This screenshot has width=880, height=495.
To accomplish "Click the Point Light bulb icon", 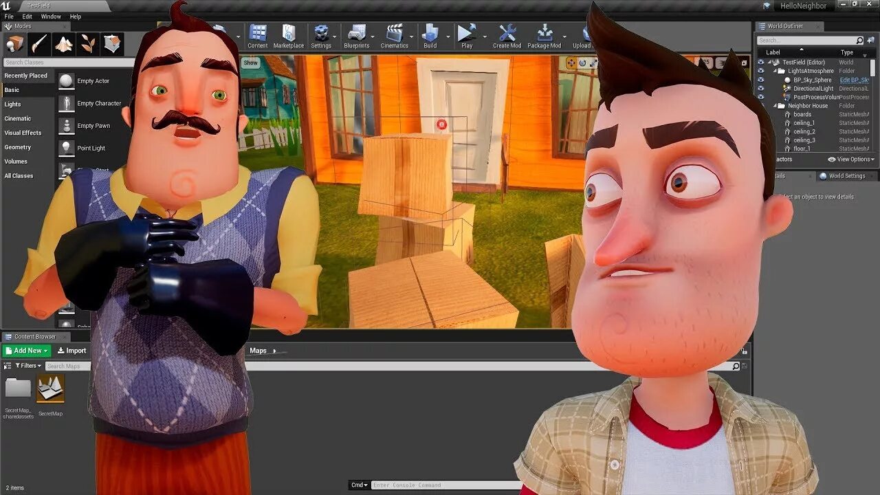I will 66,148.
